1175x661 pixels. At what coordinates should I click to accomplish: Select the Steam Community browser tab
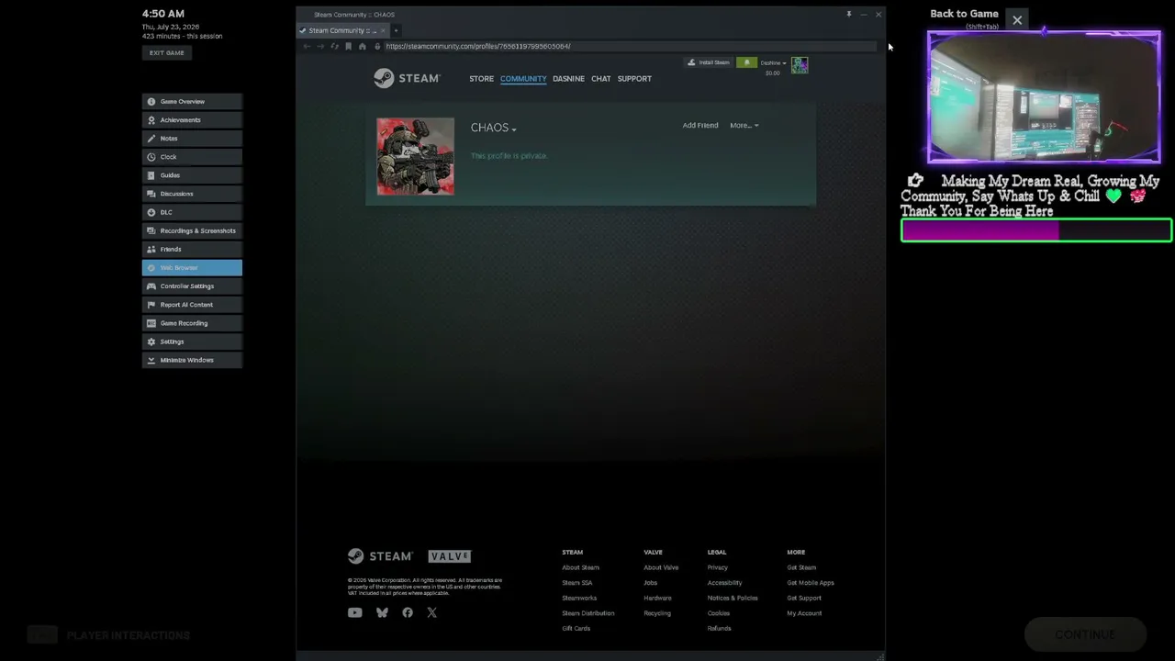(x=343, y=30)
